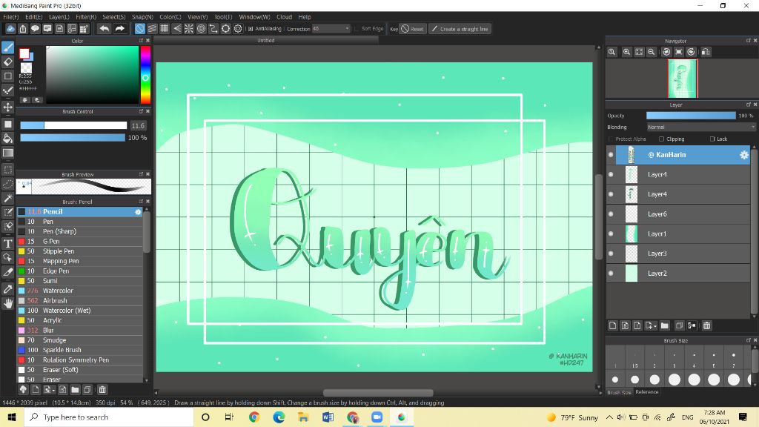
Task: Open the Filter menu
Action: (86, 17)
